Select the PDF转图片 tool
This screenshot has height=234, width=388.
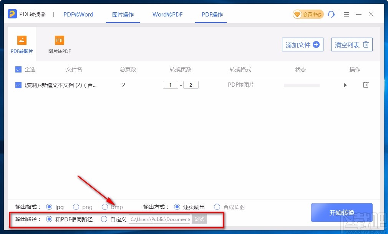click(x=22, y=43)
